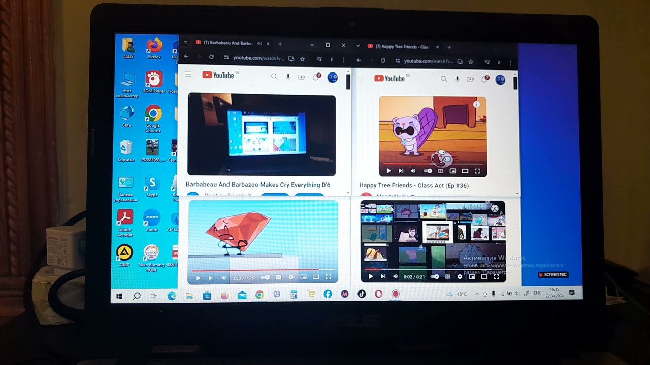Open search in Happy Tree Friends window
Viewport: 650px width, 365px height.
click(x=443, y=79)
